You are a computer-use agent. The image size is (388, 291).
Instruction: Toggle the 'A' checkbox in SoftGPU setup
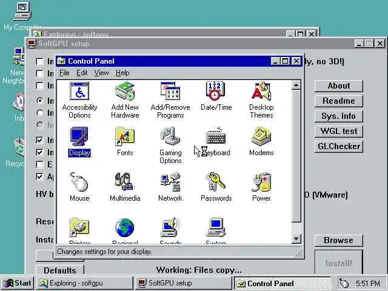click(39, 176)
